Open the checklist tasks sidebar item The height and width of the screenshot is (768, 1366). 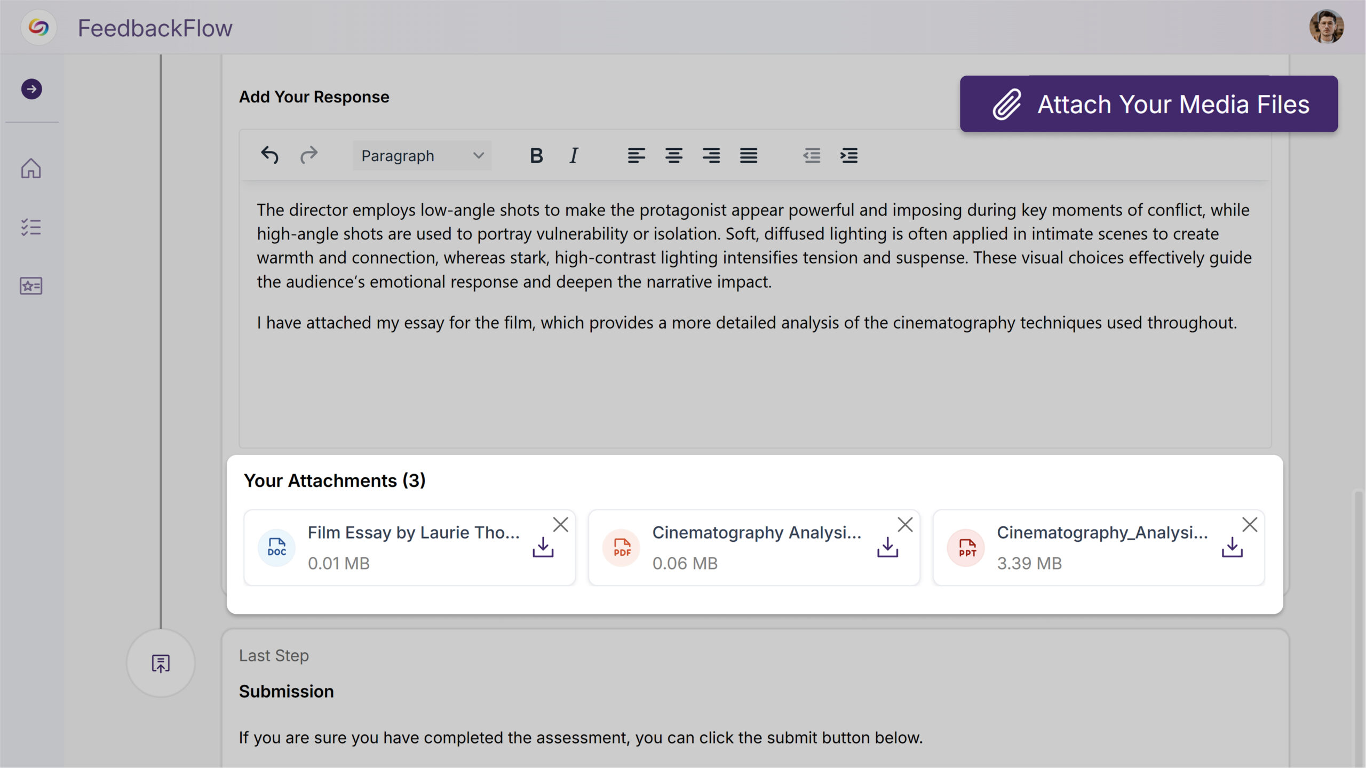(x=31, y=227)
